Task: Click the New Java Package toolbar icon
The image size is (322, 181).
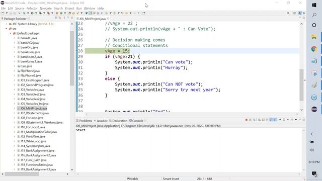Action: pos(57,13)
